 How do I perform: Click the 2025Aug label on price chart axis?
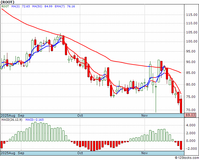(x=8, y=115)
